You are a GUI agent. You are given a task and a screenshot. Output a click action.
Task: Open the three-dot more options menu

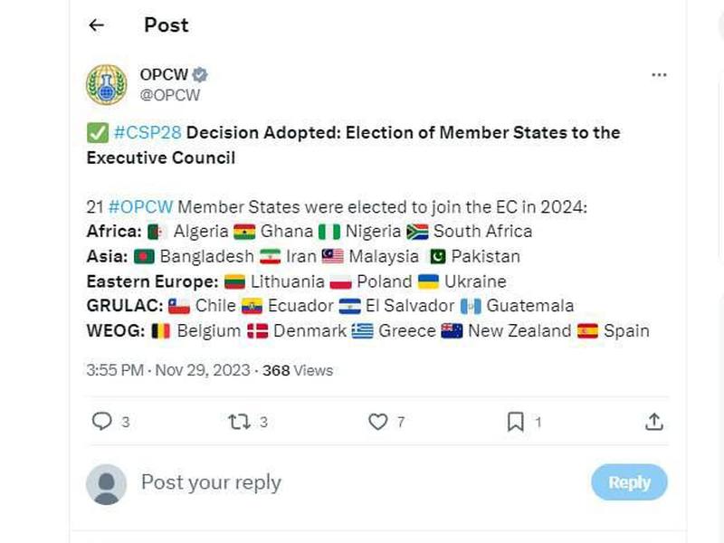click(659, 75)
